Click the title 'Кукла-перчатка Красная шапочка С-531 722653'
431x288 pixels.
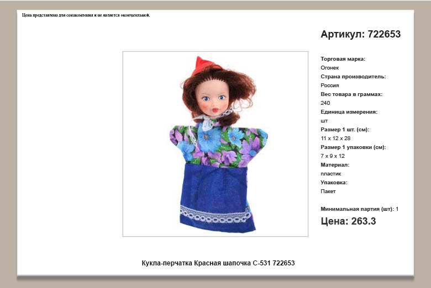point(218,263)
